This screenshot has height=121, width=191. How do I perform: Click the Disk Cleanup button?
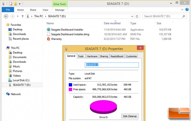130,116
